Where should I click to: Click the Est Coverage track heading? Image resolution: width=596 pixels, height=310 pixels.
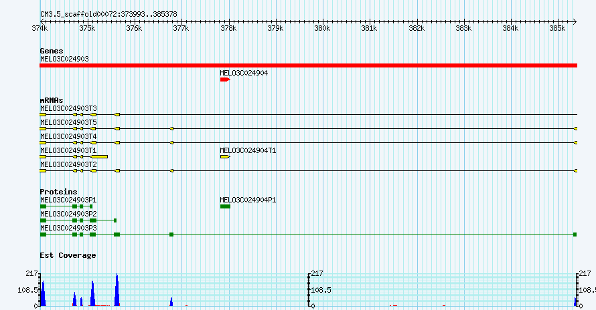(x=68, y=255)
